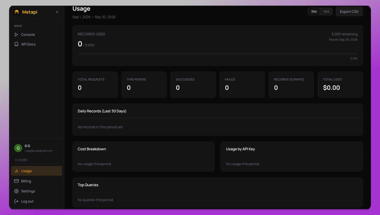Click the records used progress bar

tap(218, 54)
